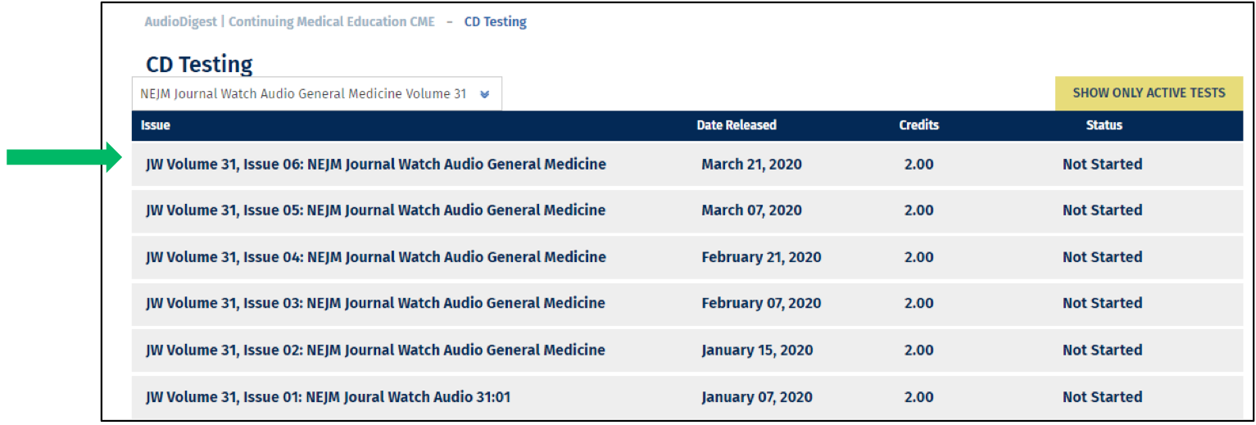This screenshot has width=1256, height=425.
Task: Open JW Volume 31, Issue 02 test
Action: click(x=376, y=350)
